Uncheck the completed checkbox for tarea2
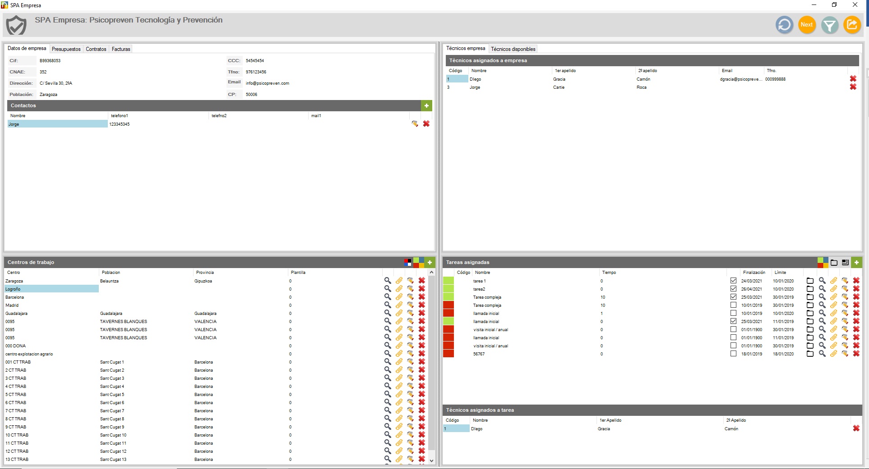The image size is (869, 469). click(733, 289)
